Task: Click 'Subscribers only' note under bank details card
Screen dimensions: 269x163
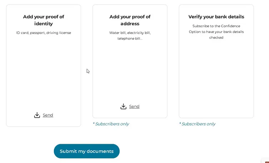Action: tap(197, 124)
